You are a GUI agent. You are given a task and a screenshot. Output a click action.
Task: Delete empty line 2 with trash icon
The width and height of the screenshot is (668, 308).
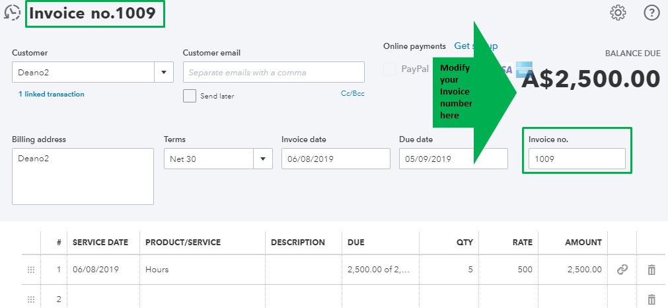651,299
